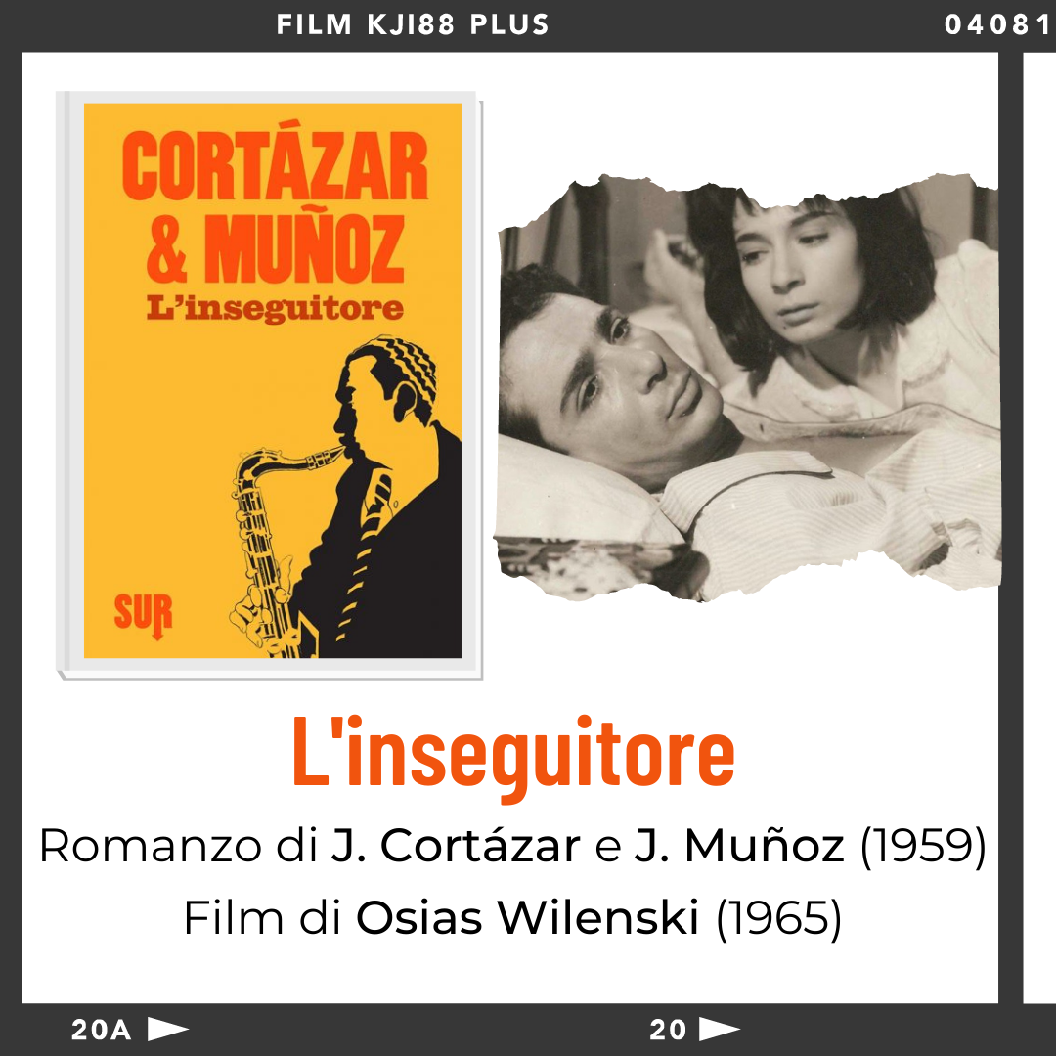The image size is (1056, 1056).
Task: Click the arrow icon beside 20A
Action: coord(168,1029)
